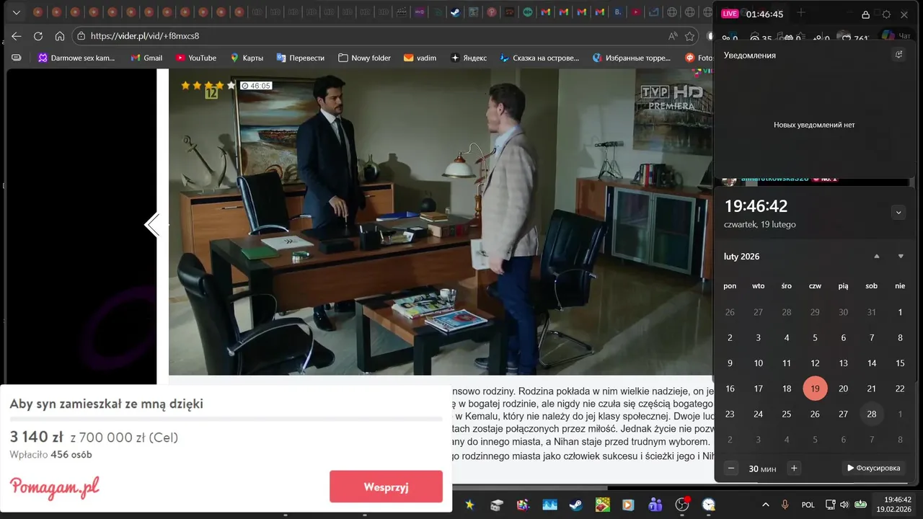Add this page to favorites
The width and height of the screenshot is (923, 519).
pos(690,36)
